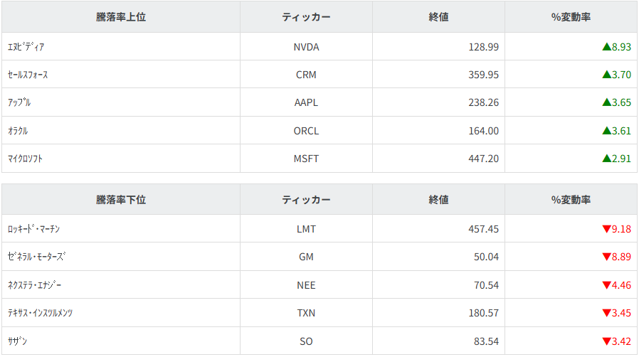Click the red down arrow beside 8.89
Screen dimensions: 639x357
pyautogui.click(x=606, y=257)
